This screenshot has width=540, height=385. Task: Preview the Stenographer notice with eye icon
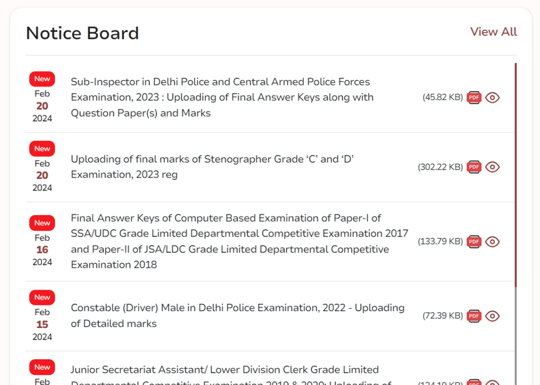492,167
